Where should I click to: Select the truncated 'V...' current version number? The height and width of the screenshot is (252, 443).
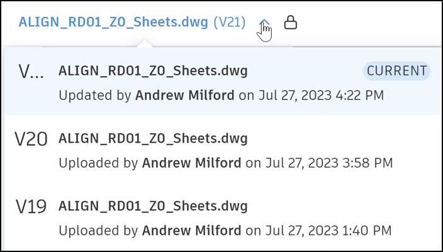click(x=31, y=72)
